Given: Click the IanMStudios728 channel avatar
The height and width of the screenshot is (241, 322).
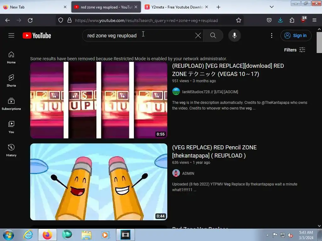Looking at the screenshot, I should click(x=176, y=91).
